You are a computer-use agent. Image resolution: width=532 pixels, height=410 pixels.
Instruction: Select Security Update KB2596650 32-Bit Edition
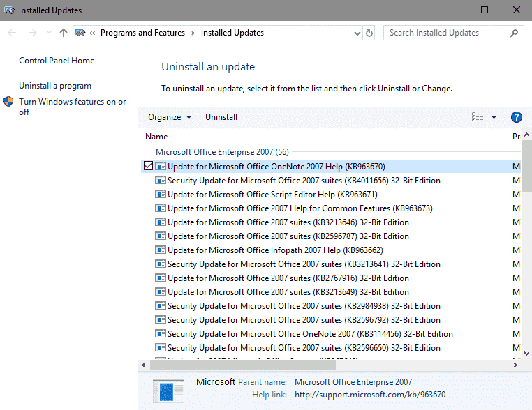tap(304, 348)
